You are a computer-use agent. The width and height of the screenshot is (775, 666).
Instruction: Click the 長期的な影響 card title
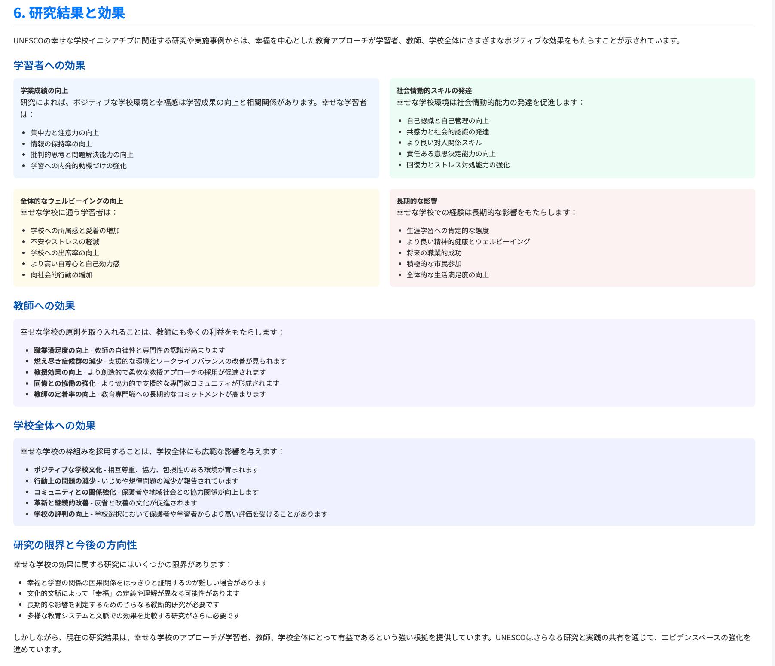click(x=417, y=201)
